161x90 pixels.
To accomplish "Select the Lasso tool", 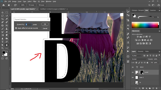I will (3, 16).
